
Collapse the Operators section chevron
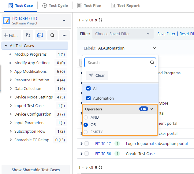click(152, 109)
